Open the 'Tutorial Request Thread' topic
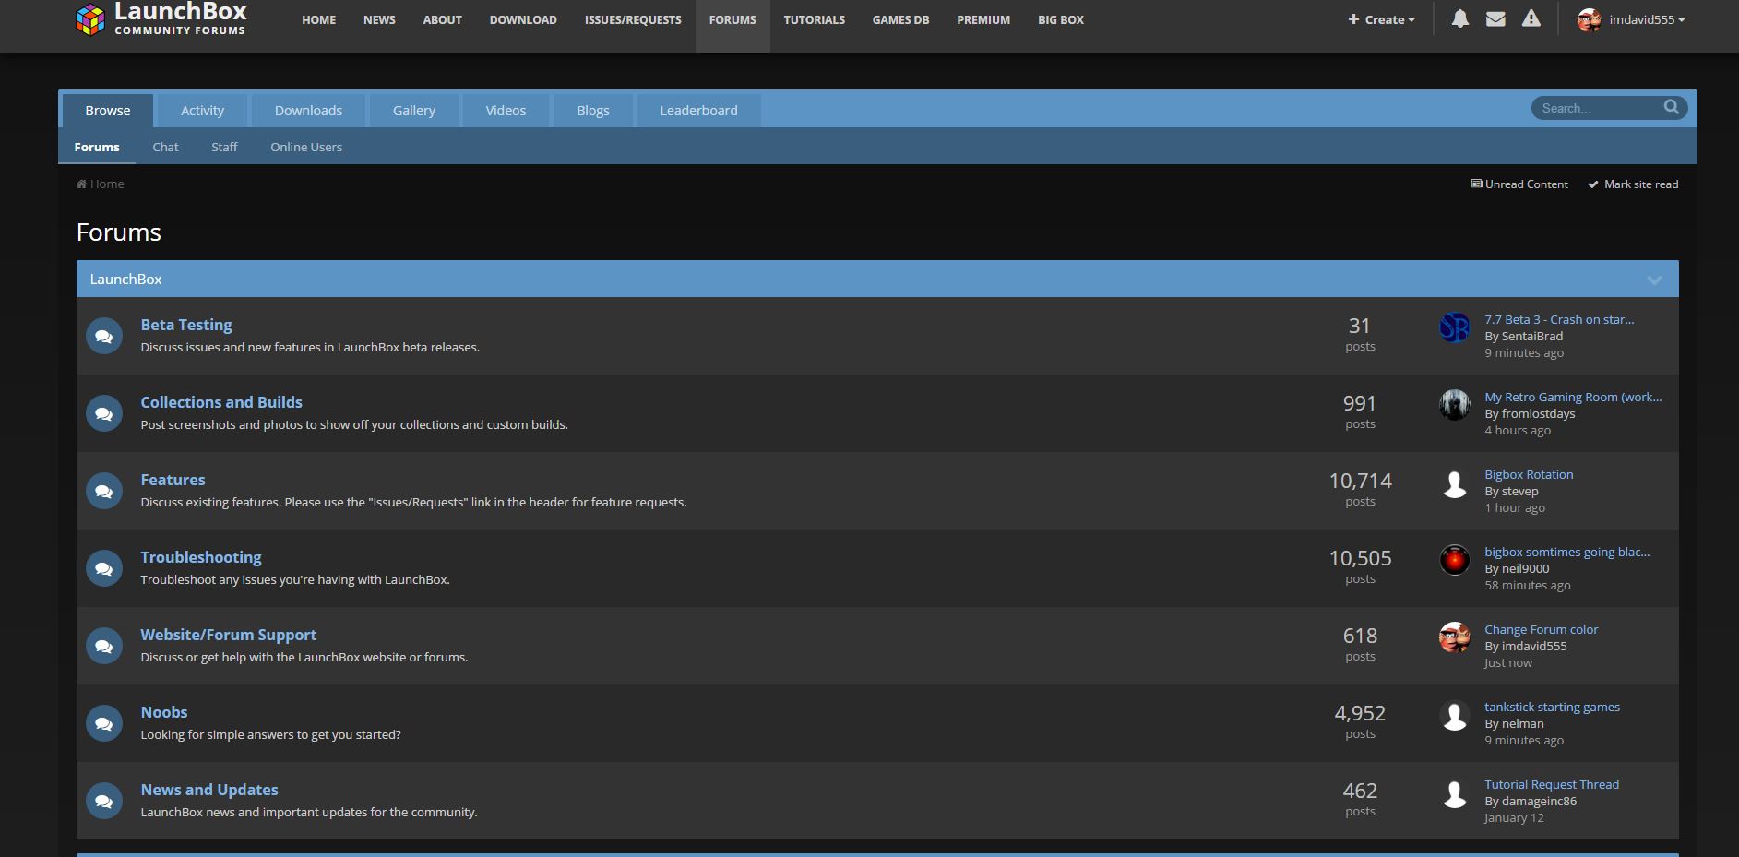The image size is (1739, 857). 1552,784
